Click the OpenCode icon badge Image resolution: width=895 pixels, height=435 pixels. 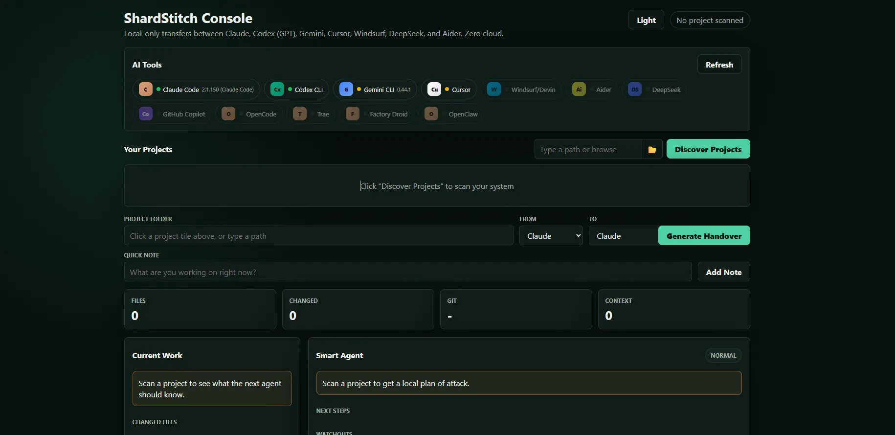pos(228,114)
